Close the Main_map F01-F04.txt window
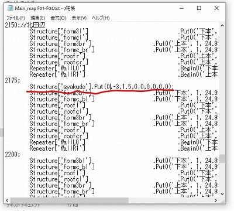This screenshot has width=234, height=211. tap(216, 8)
